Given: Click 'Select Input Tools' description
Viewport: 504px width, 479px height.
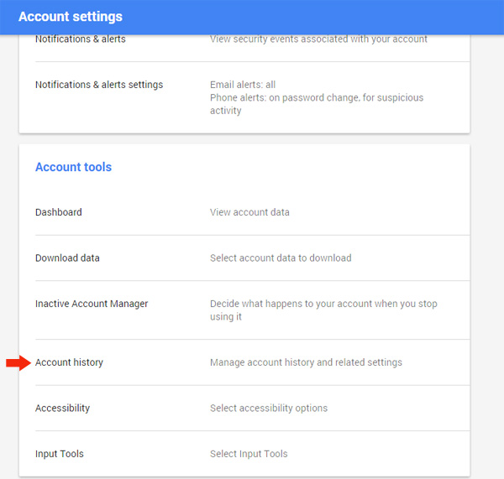Looking at the screenshot, I should 249,454.
